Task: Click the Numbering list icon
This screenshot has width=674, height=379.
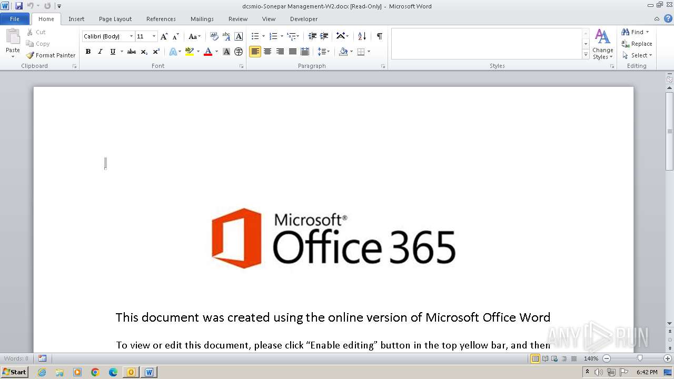Action: click(273, 36)
